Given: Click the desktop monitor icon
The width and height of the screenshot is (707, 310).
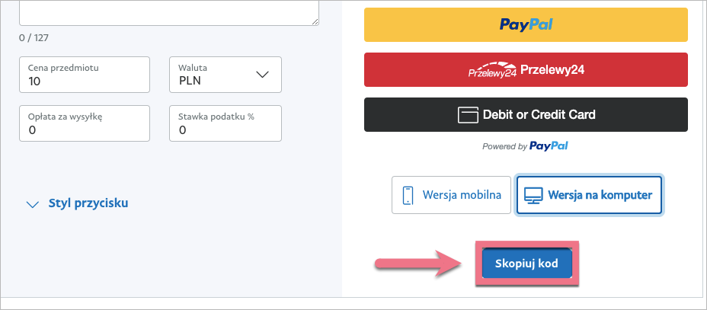Looking at the screenshot, I should [532, 195].
